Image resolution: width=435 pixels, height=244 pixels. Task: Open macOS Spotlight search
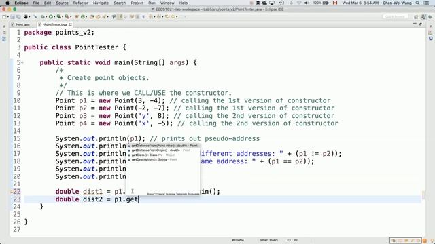(x=417, y=3)
